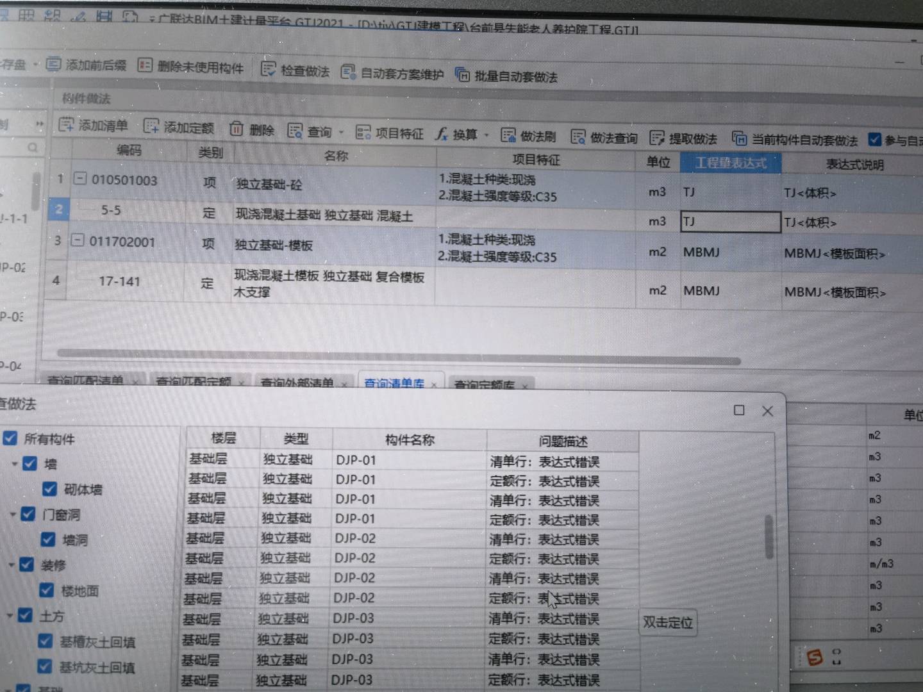Toggle the 基槽灰土回填 checkbox

pyautogui.click(x=45, y=641)
